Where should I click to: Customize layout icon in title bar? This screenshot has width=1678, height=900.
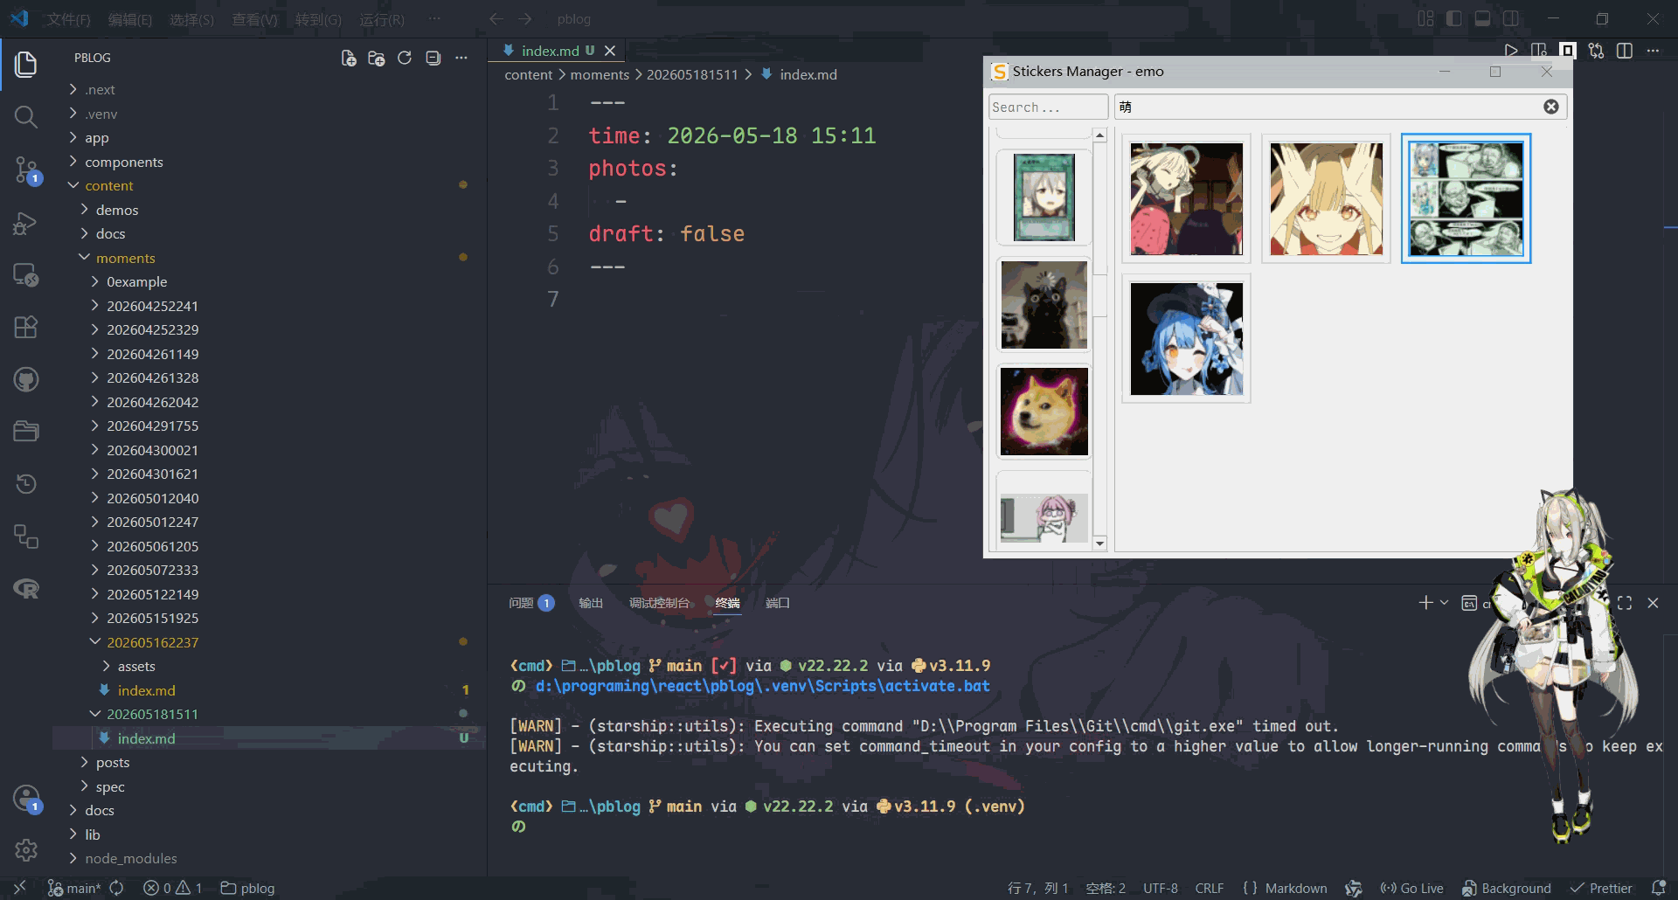coord(1425,18)
